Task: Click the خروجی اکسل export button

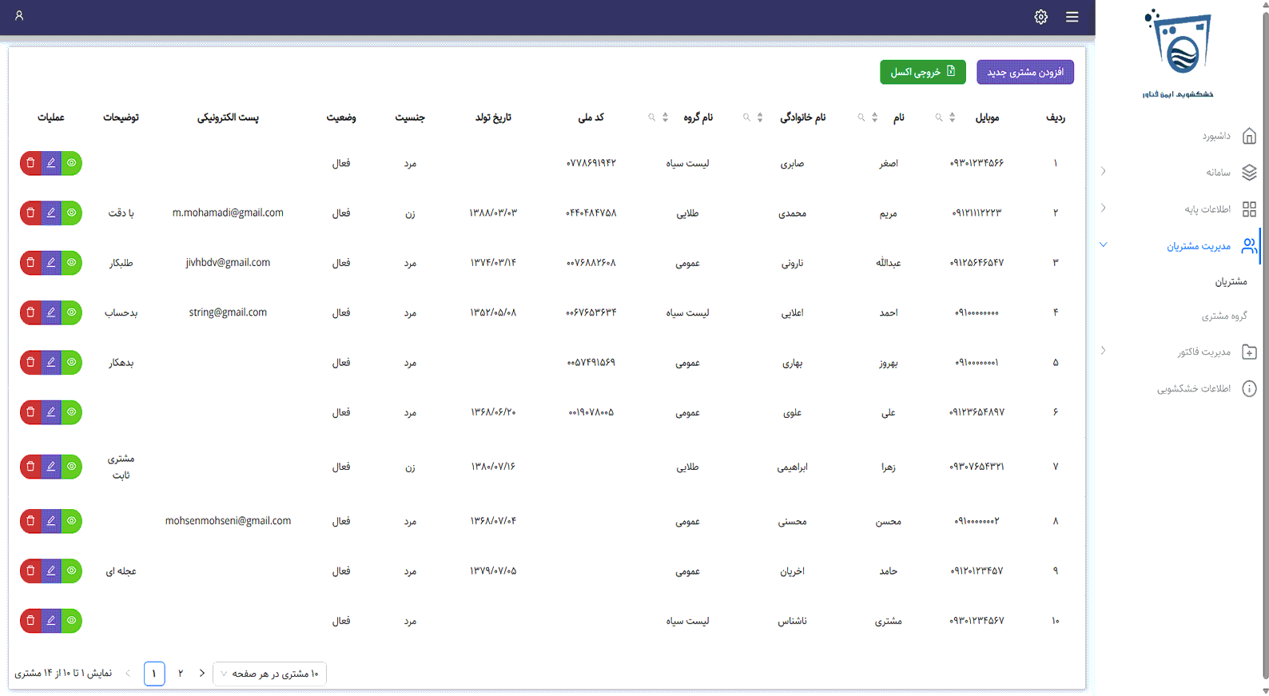Action: coord(922,72)
